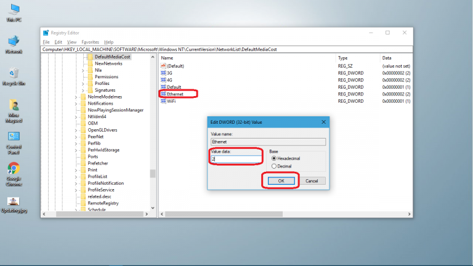Select the Hexadecimal base option
This screenshot has width=473, height=266.
(x=274, y=158)
